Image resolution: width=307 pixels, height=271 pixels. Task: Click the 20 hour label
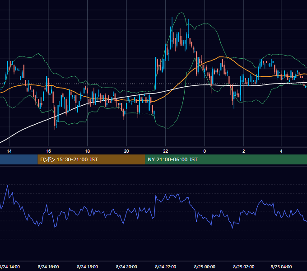tap(126, 151)
